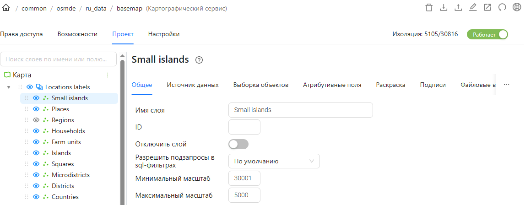Click help icon next to Small islands title

tap(199, 60)
